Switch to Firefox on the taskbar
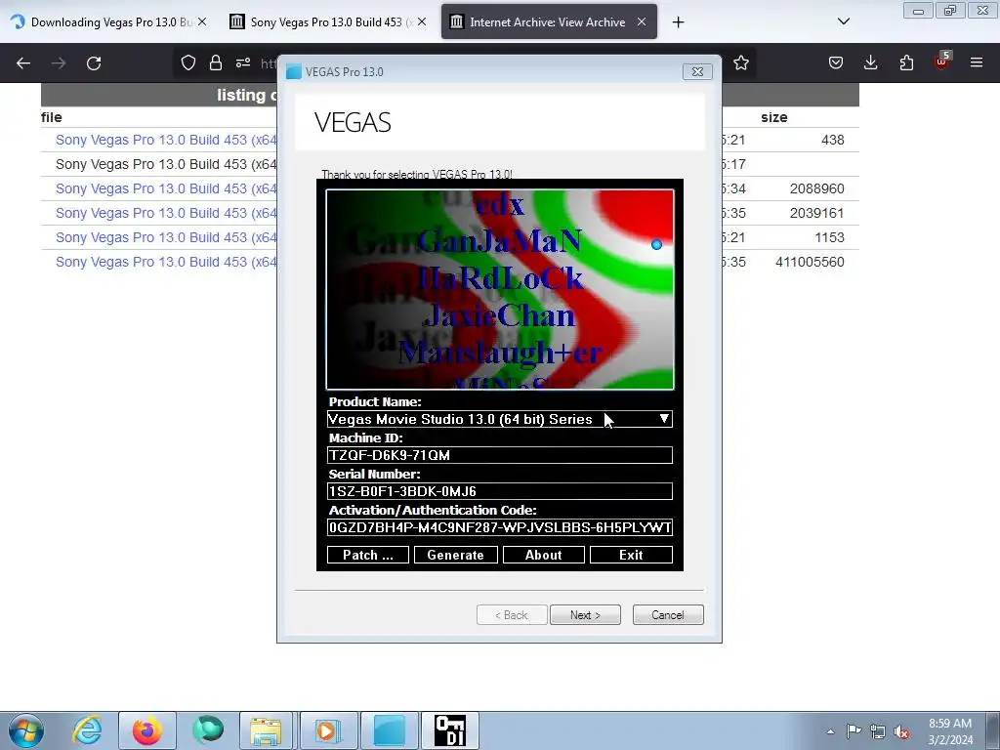This screenshot has width=1000, height=750. click(x=147, y=730)
